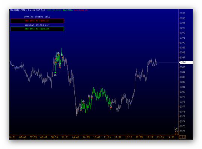Click the red Working Orders Sell box
Screen dimensions: 202x149
[37, 21]
